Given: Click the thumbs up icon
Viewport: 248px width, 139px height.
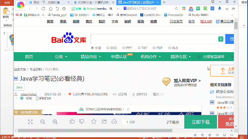Looking at the screenshot, I should pyautogui.click(x=72, y=121).
